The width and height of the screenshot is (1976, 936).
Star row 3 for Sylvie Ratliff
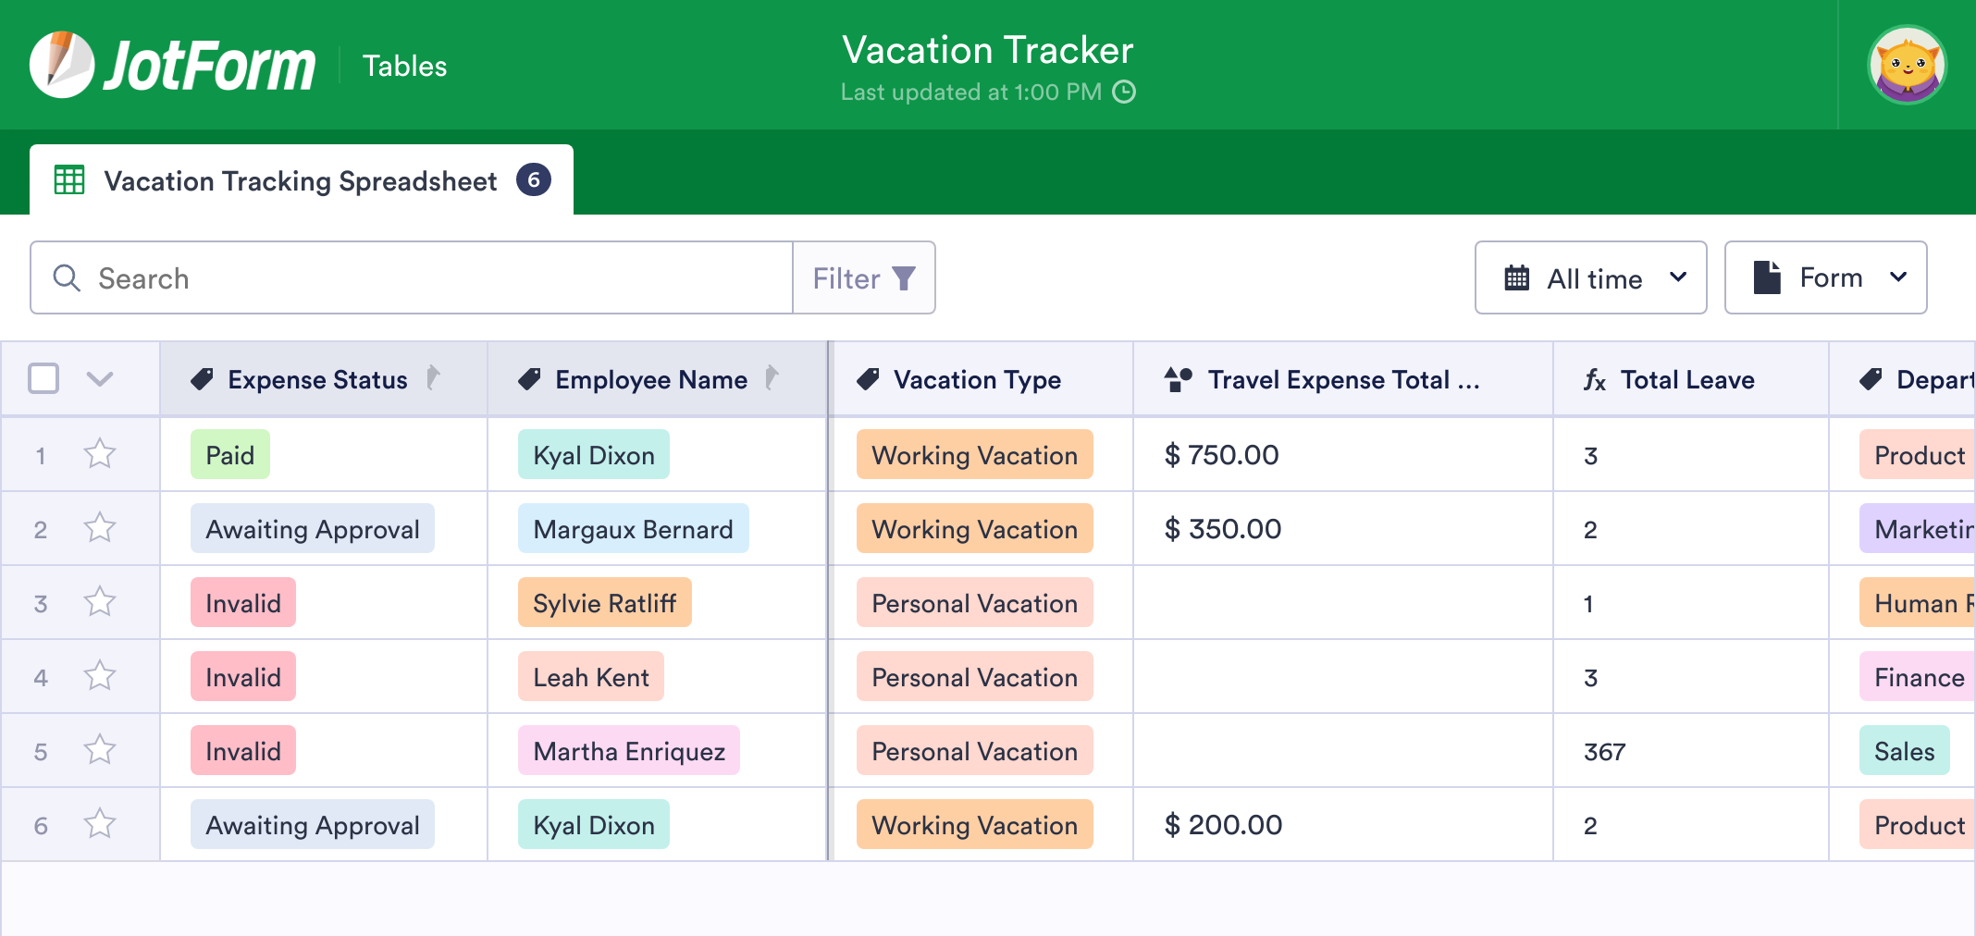click(x=100, y=601)
